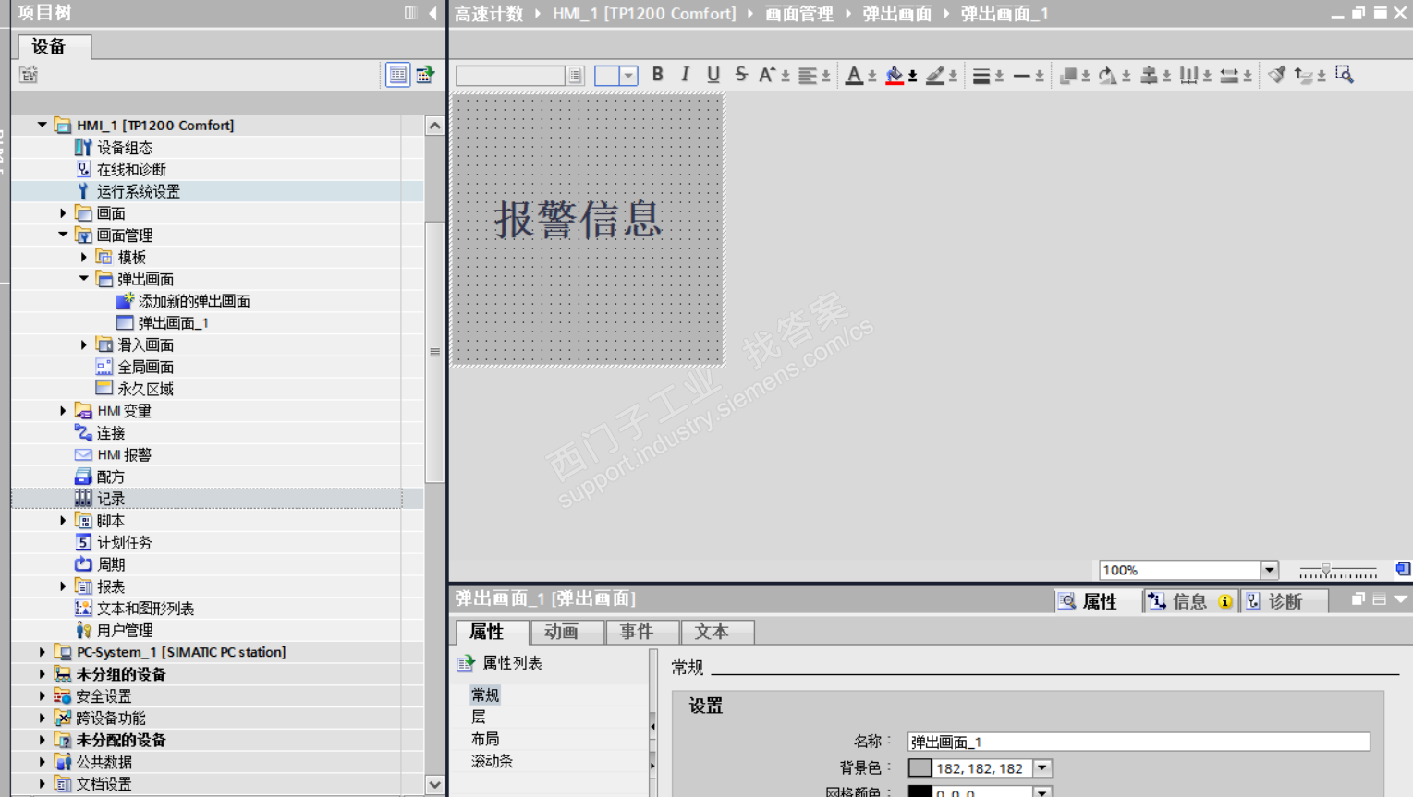Viewport: 1413px width, 797px height.
Task: Toggle bold text formatting
Action: (657, 75)
